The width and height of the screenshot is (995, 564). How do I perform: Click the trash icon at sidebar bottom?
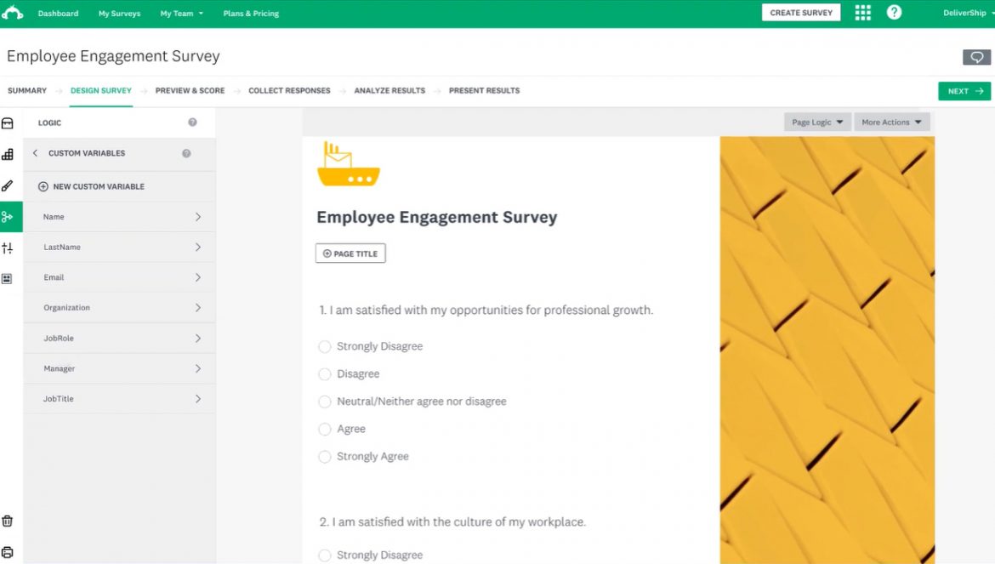(8, 521)
